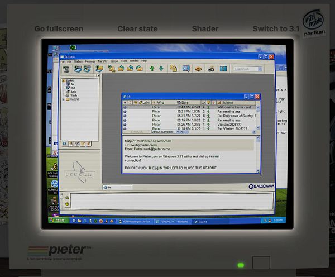Switch to README.TXT - Notepad taskbar button
Viewport: 335px width, 277px height.
(x=172, y=222)
